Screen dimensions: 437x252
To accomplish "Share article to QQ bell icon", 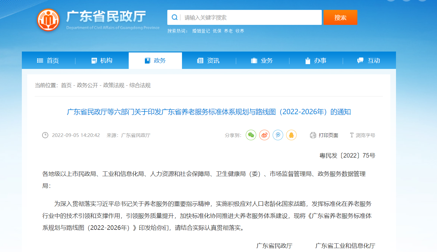I will 291,135.
